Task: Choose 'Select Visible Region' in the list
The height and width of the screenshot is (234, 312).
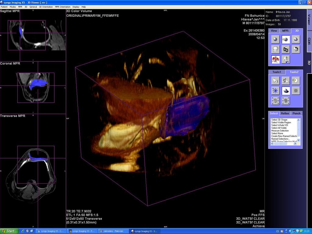Action: pyautogui.click(x=281, y=122)
